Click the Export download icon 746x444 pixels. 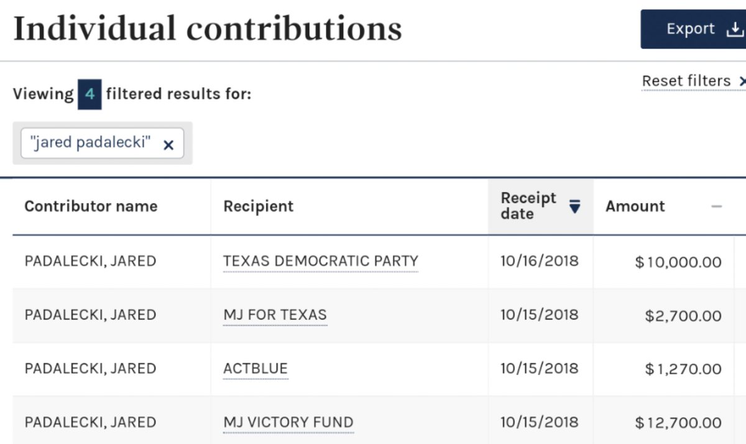[x=735, y=29]
